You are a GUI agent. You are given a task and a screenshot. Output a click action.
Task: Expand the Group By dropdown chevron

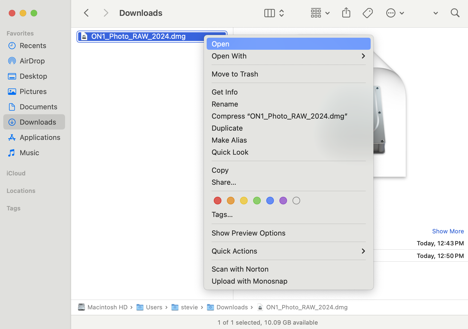coord(327,13)
